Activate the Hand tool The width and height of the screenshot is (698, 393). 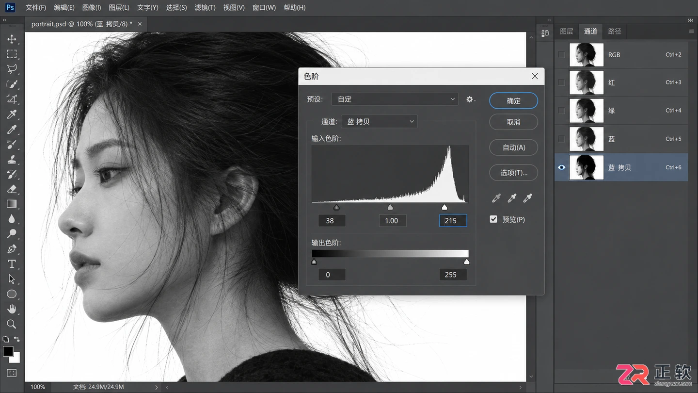pos(12,309)
